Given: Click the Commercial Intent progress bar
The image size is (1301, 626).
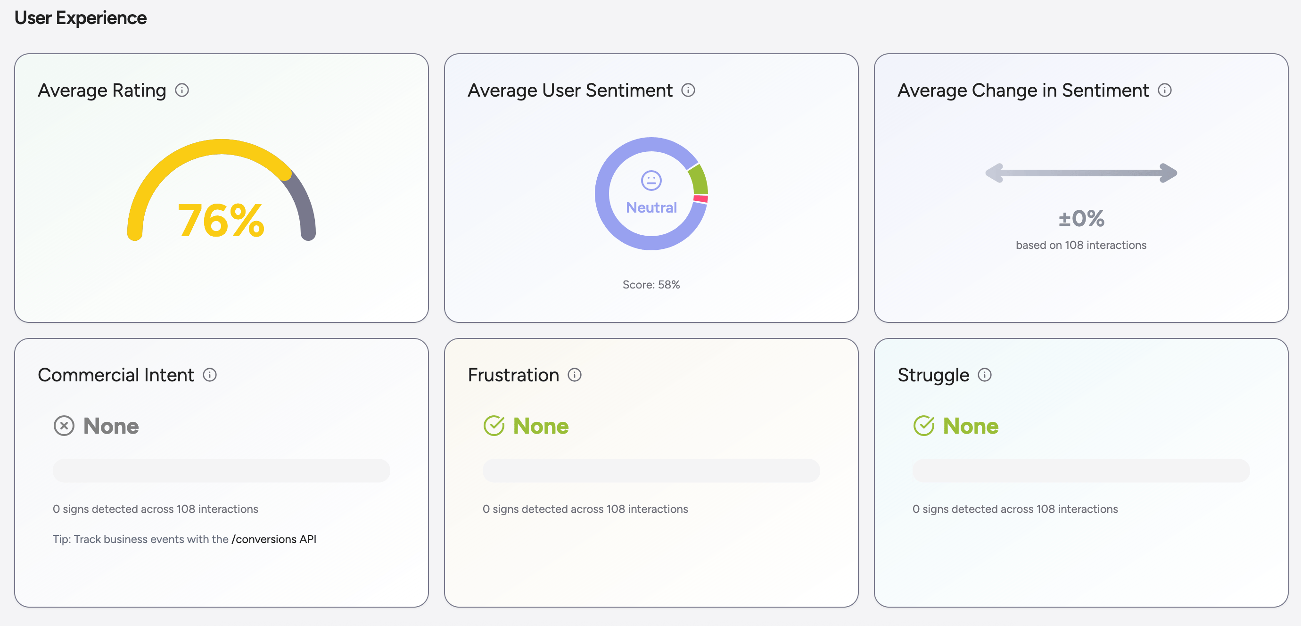Looking at the screenshot, I should 221,470.
